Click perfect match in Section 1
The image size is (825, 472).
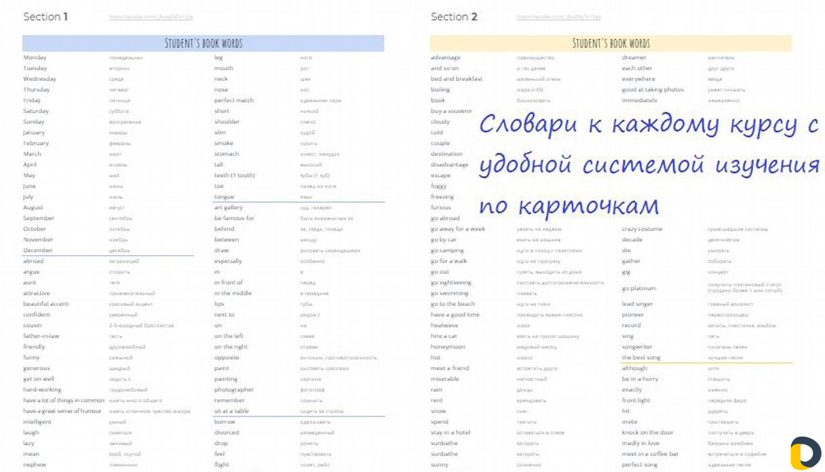[x=235, y=100]
